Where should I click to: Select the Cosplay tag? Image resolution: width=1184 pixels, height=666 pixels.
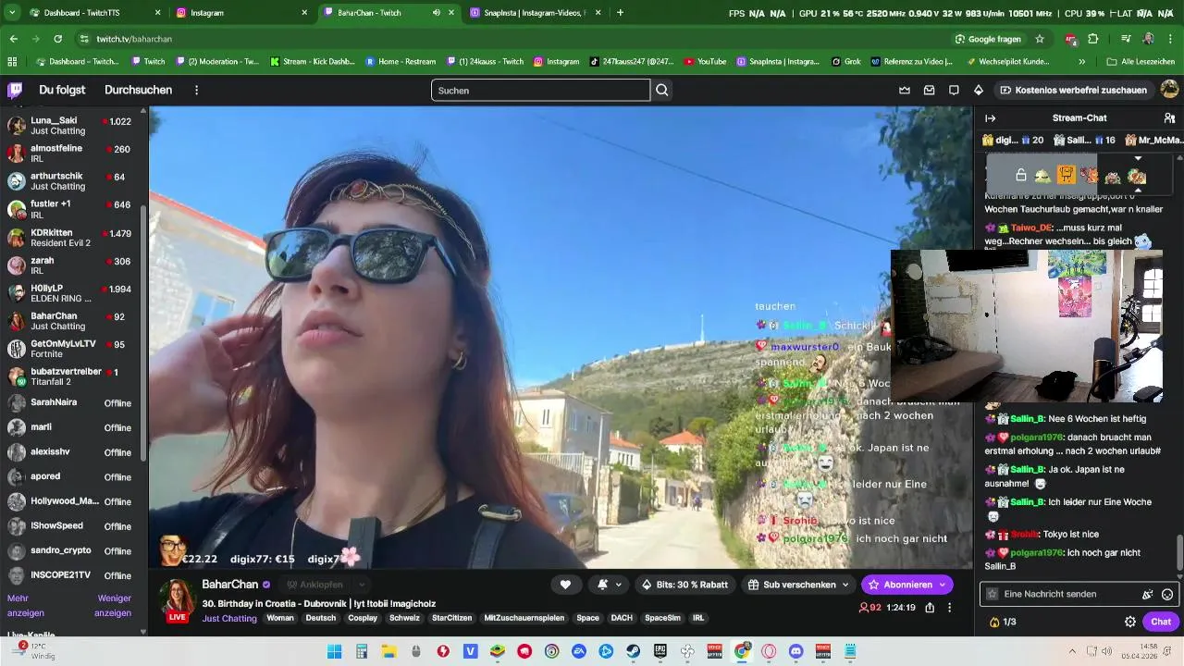pyautogui.click(x=363, y=618)
